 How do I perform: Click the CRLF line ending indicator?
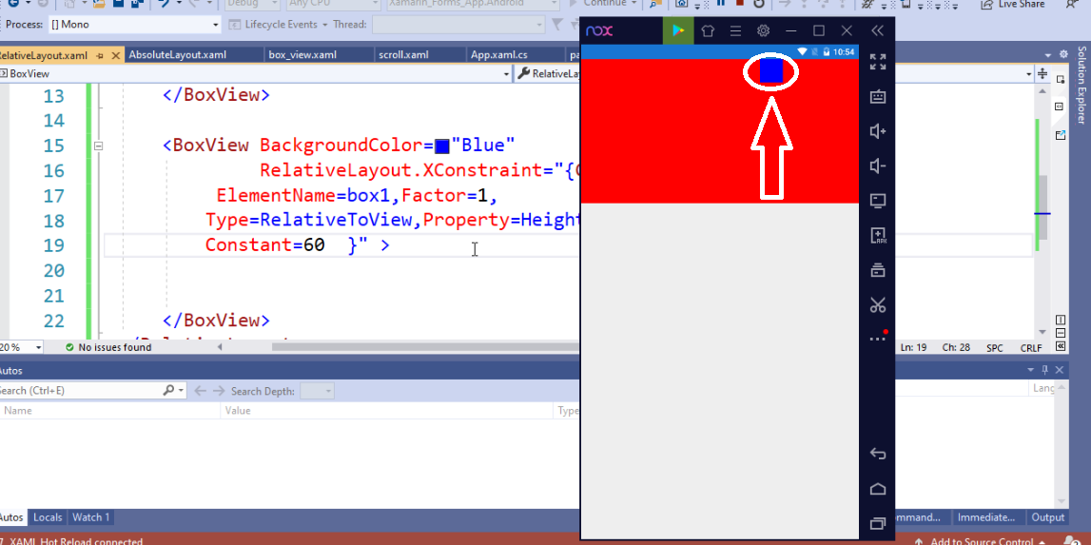click(x=1030, y=347)
